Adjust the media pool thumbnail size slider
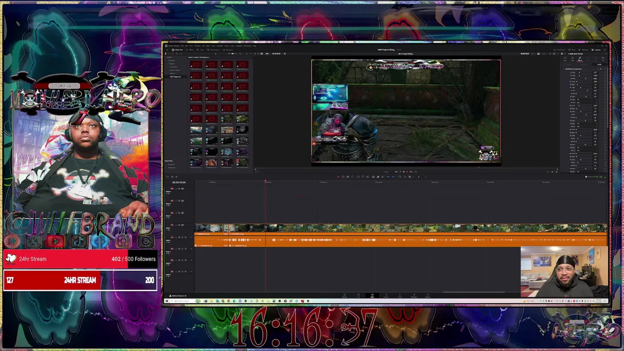 pyautogui.click(x=215, y=54)
